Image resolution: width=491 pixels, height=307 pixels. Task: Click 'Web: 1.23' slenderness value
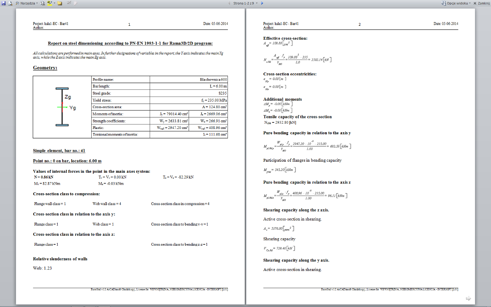point(42,268)
